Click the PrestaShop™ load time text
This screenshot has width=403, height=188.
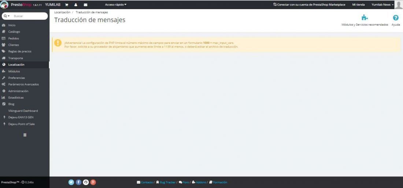pyautogui.click(x=18, y=183)
